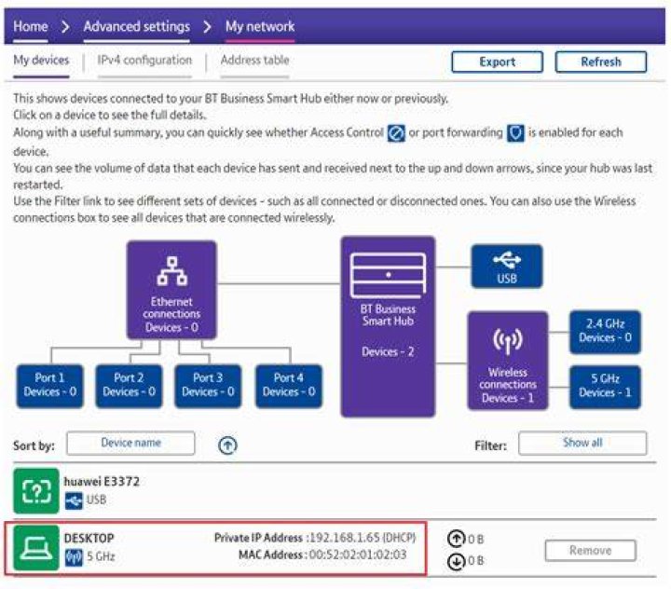Click the Ethernet connections network icon box
671x589 pixels.
coord(171,290)
